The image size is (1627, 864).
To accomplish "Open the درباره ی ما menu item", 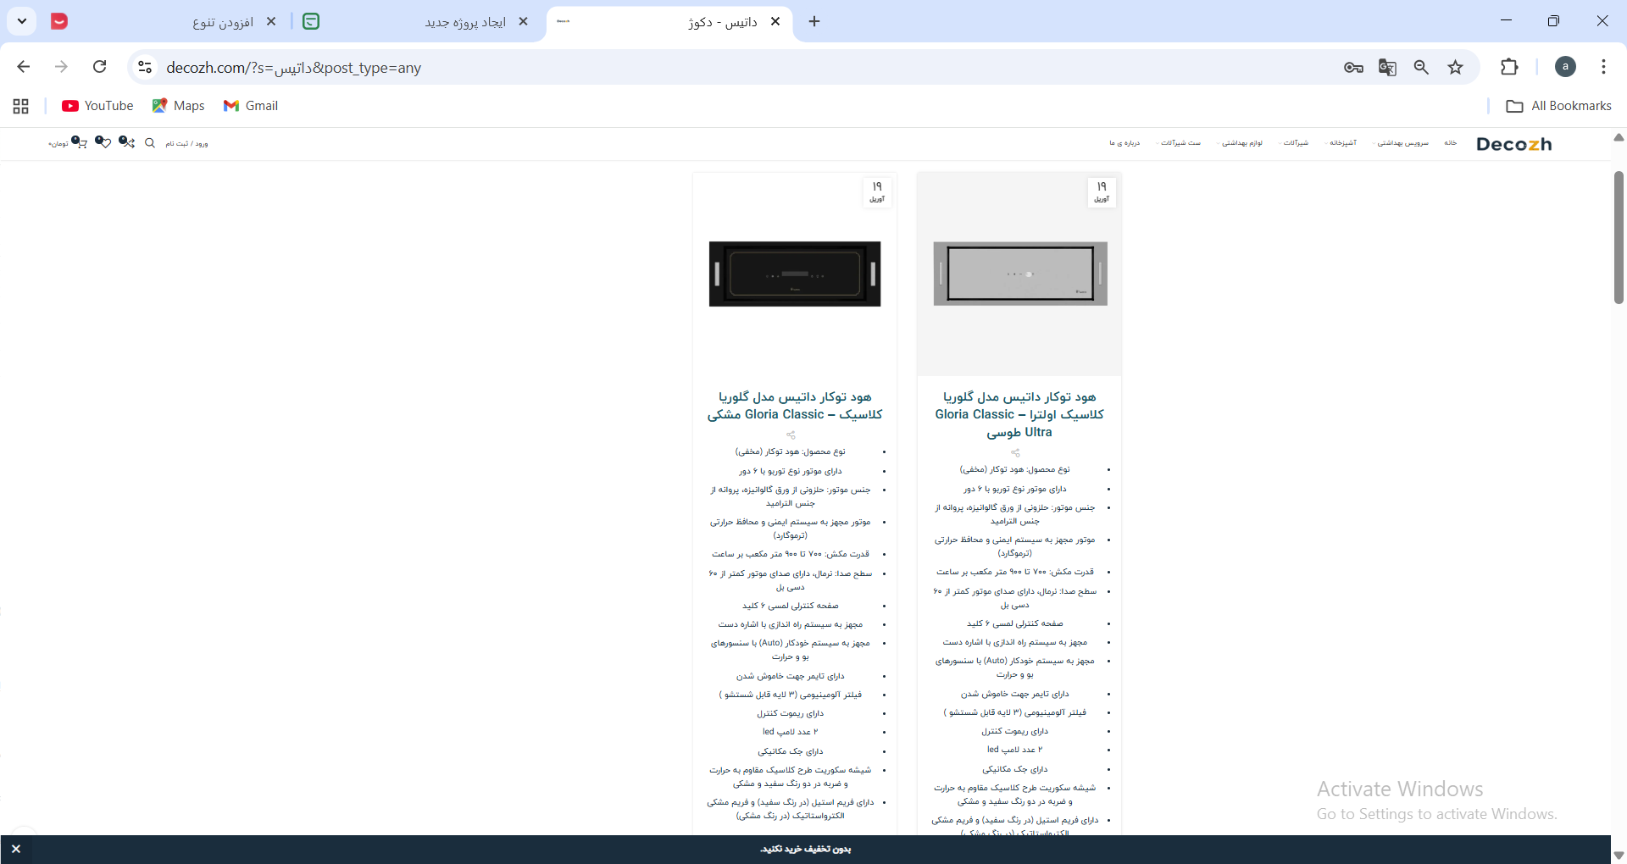I will (1124, 143).
